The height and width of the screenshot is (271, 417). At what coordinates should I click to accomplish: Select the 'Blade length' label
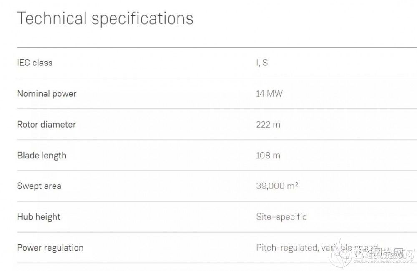pos(42,156)
